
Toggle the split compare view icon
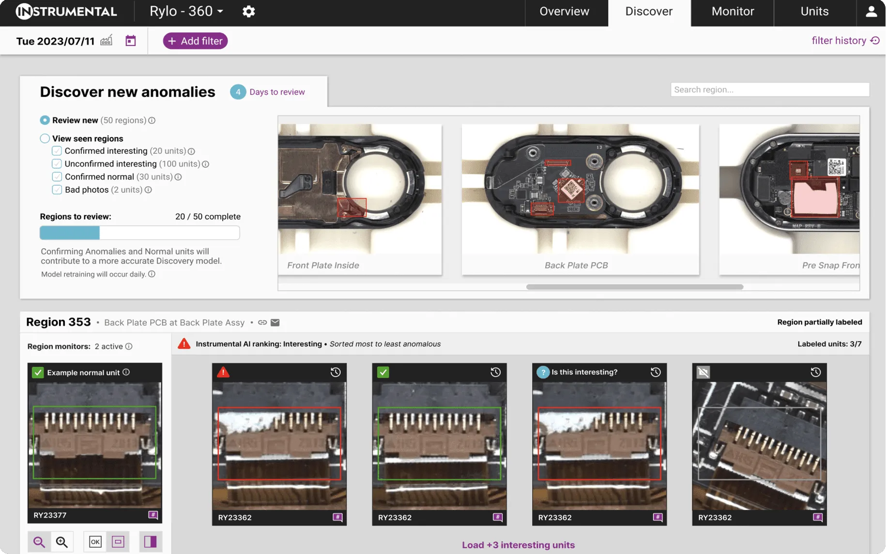pyautogui.click(x=150, y=541)
